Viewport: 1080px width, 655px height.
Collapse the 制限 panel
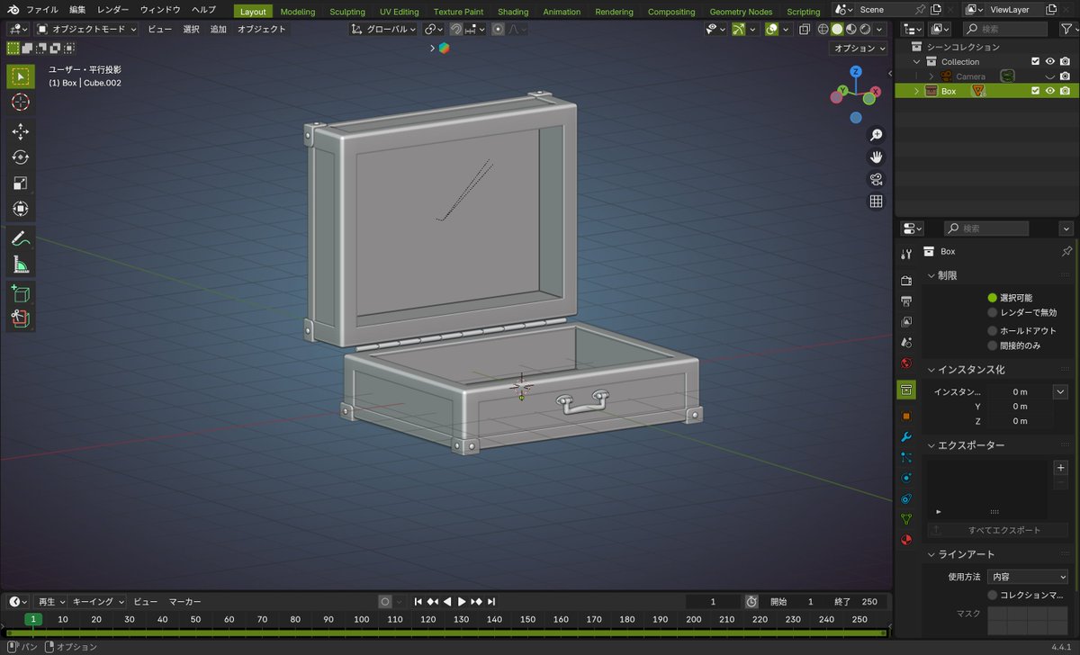click(931, 275)
